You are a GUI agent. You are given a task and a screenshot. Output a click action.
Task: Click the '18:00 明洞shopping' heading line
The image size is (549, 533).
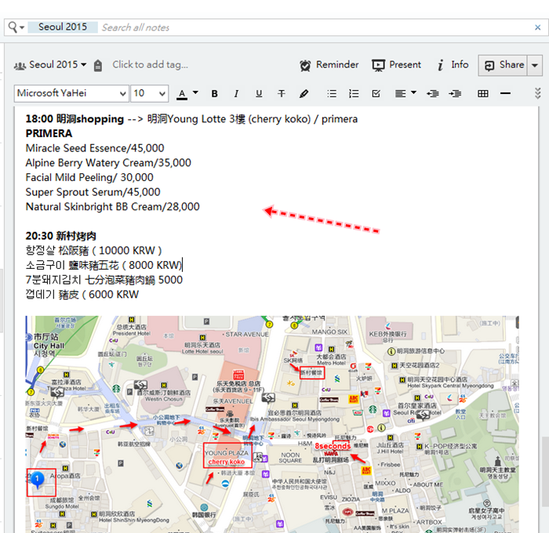[191, 119]
